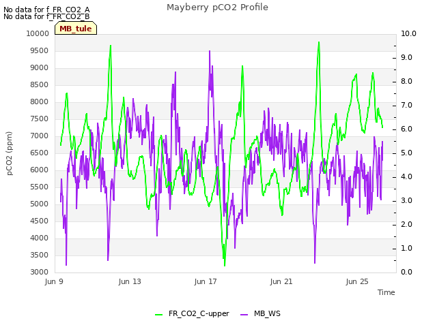Image resolution: width=437 pixels, height=327 pixels.
Task: Click the 7500 left axis value
Action: pyautogui.click(x=40, y=119)
